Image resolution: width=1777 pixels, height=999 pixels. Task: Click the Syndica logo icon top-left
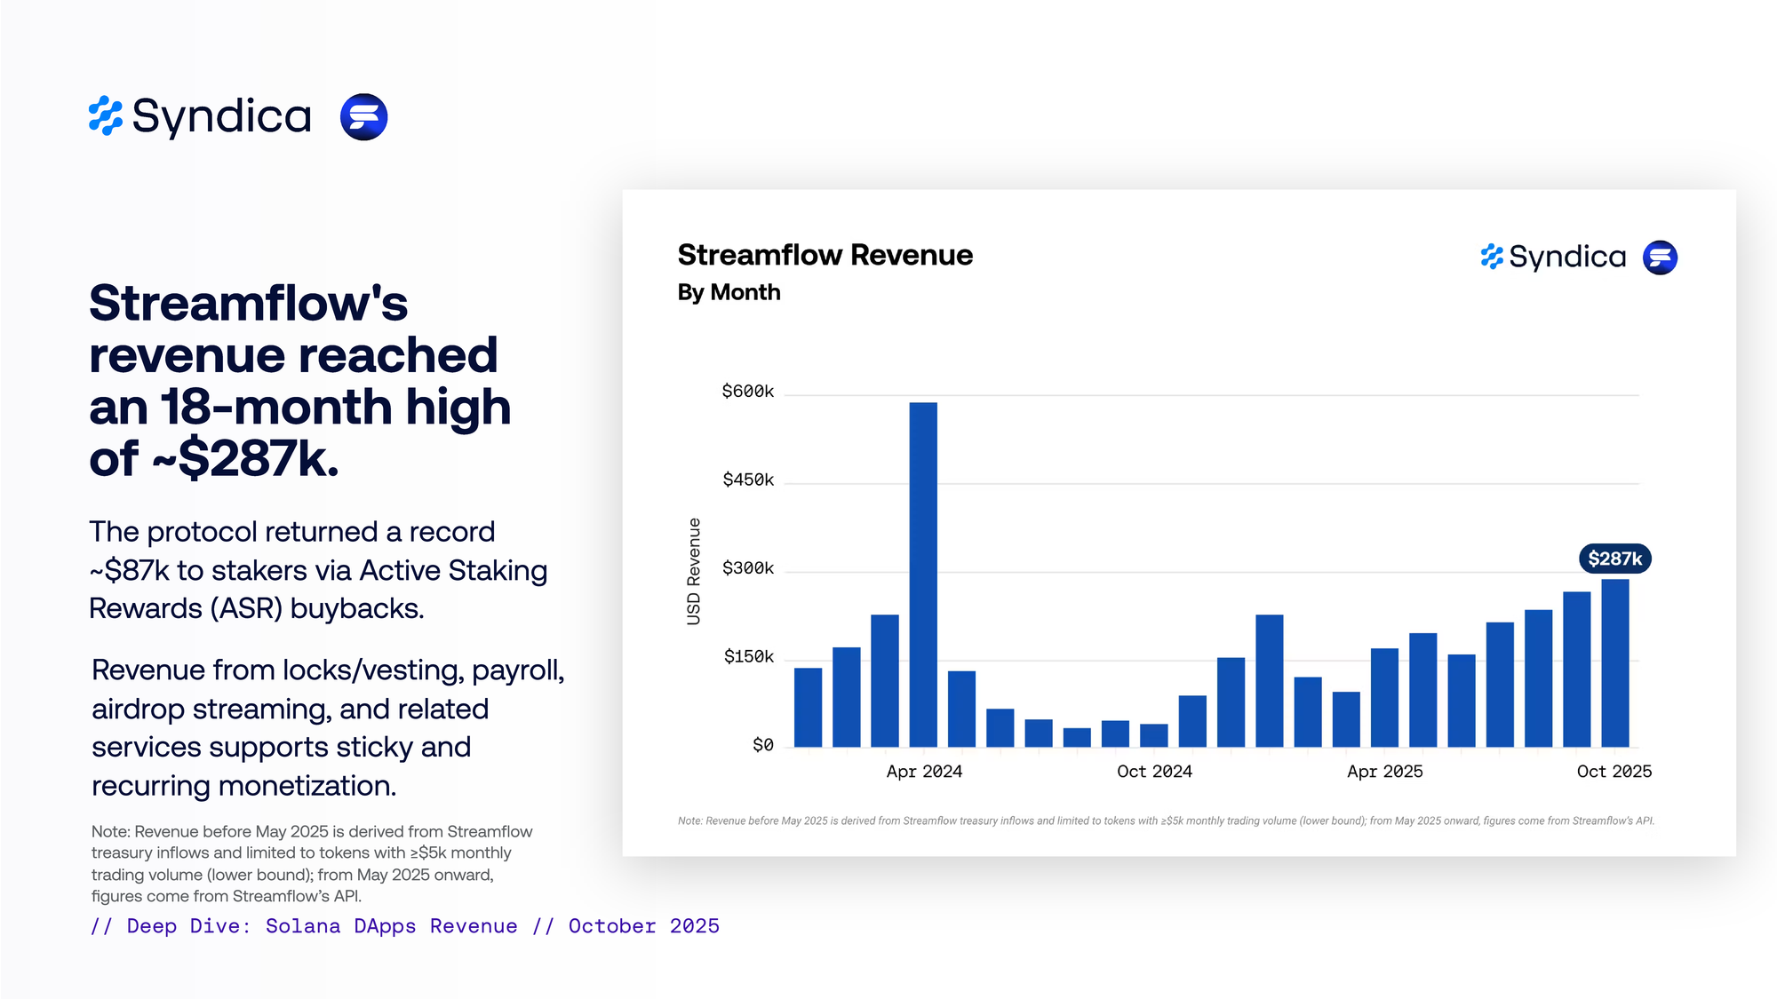coord(106,116)
